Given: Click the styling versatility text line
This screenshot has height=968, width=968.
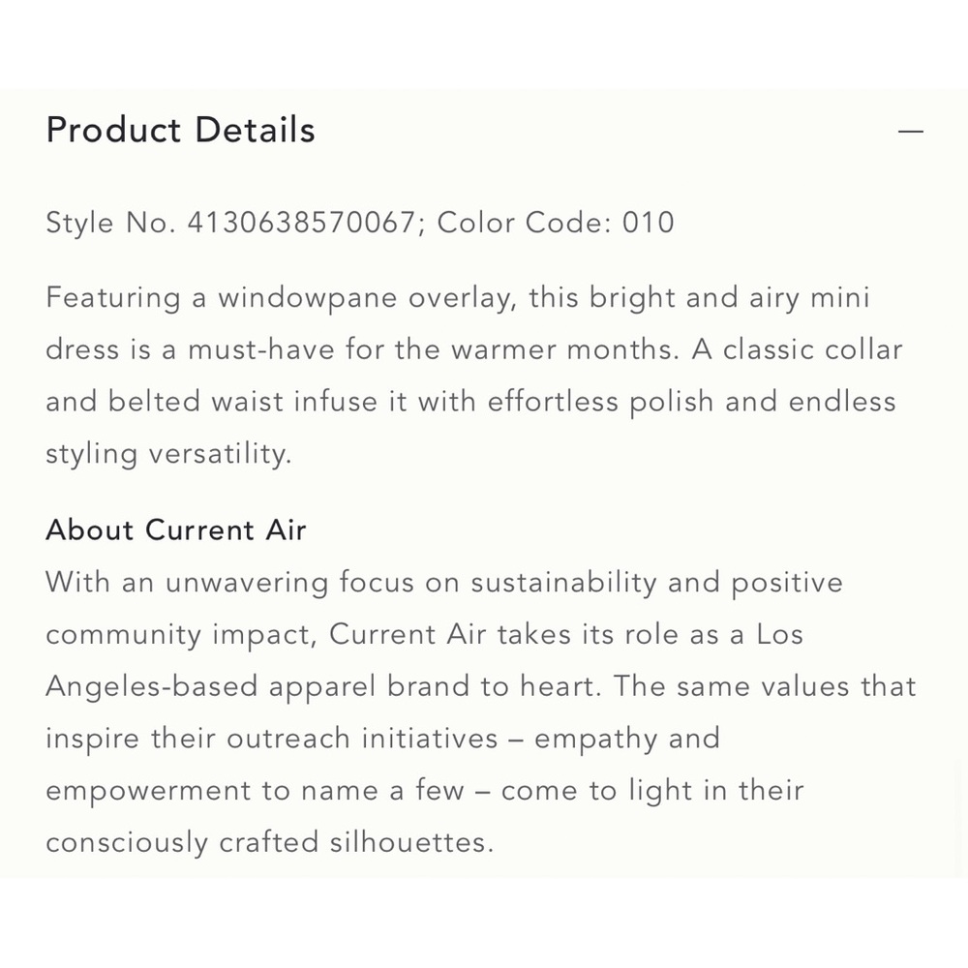Looking at the screenshot, I should 168,454.
